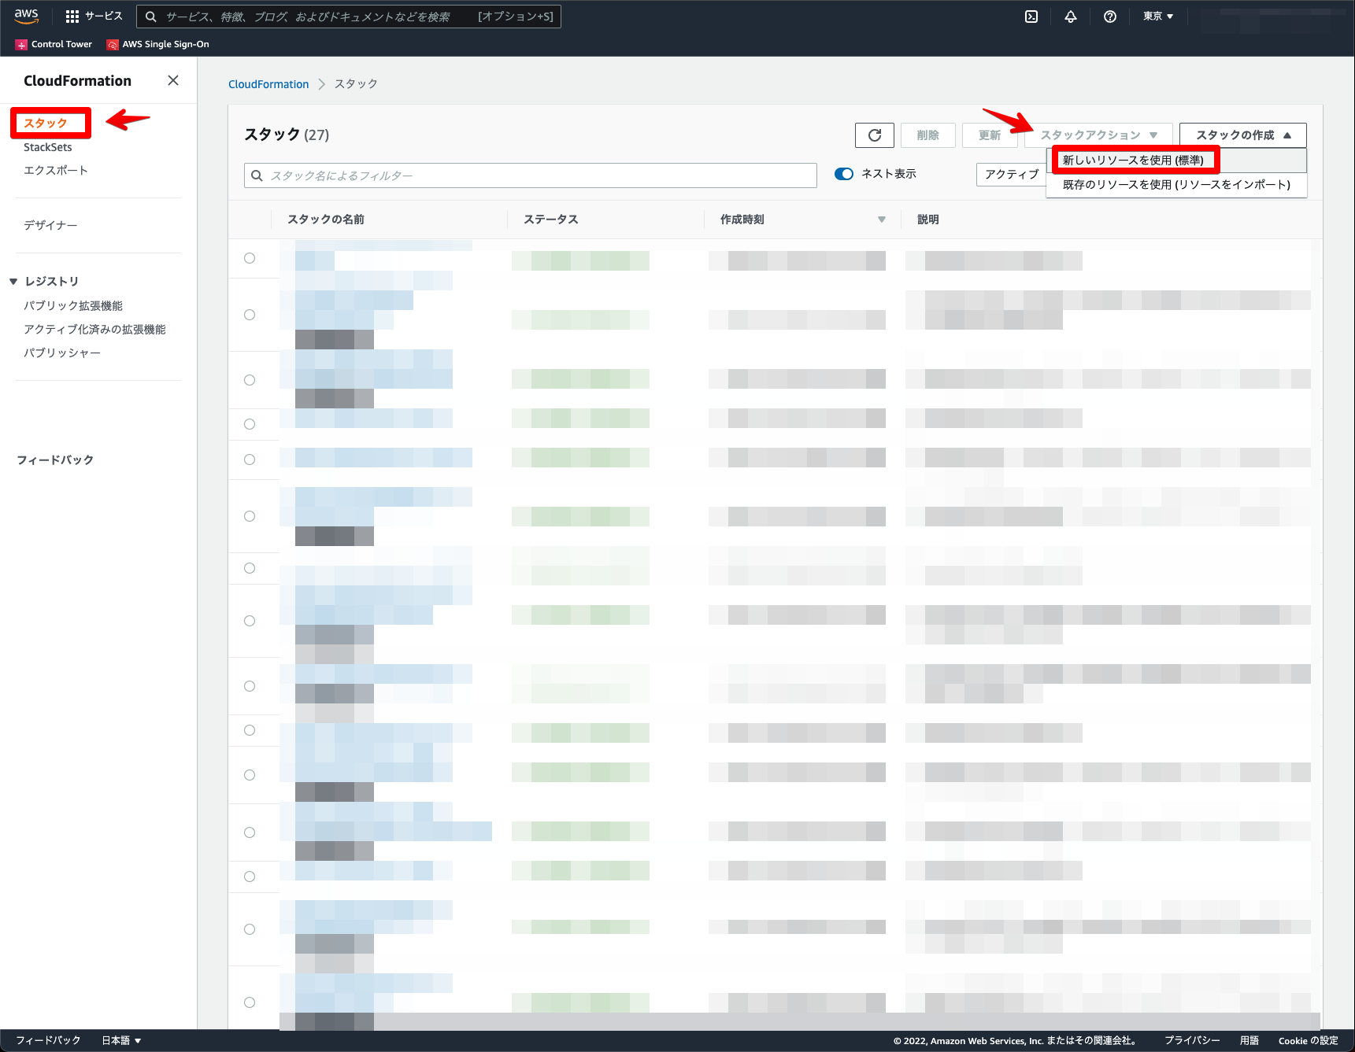Viewport: 1355px width, 1052px height.
Task: Open public extensions in the registry
Action: coord(73,306)
